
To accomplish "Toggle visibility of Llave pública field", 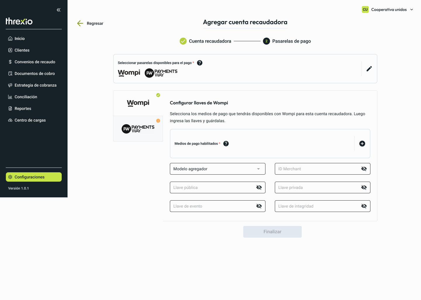I will [x=259, y=187].
